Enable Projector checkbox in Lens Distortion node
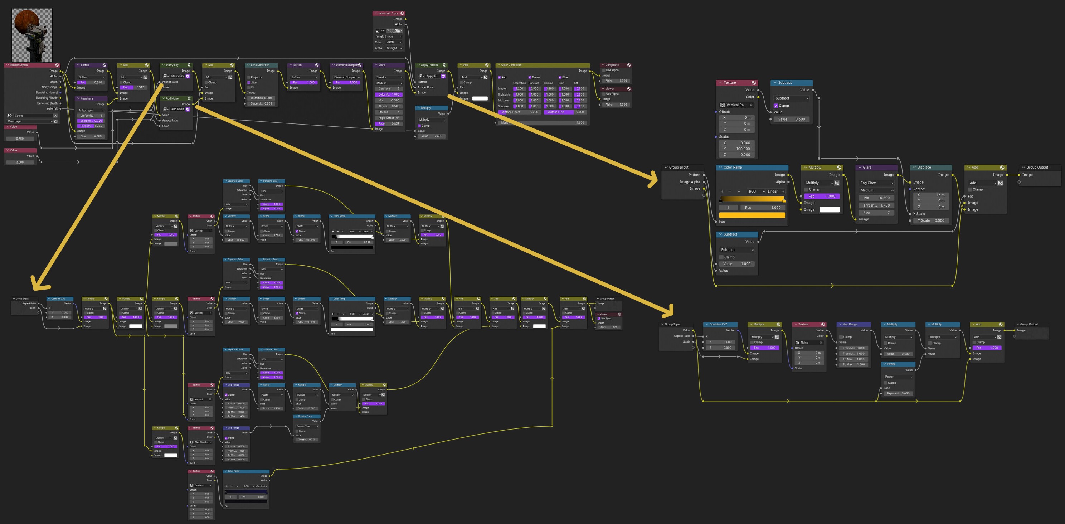This screenshot has width=1065, height=524. tap(248, 77)
